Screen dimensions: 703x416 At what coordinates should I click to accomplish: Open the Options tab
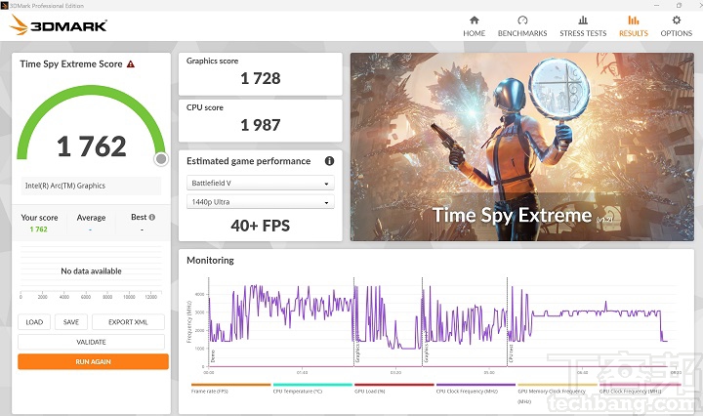[x=676, y=26]
